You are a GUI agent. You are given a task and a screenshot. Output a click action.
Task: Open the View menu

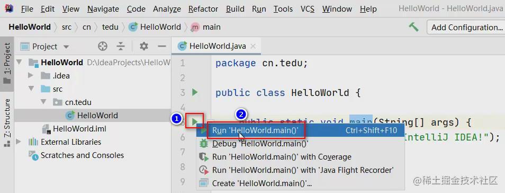(71, 8)
